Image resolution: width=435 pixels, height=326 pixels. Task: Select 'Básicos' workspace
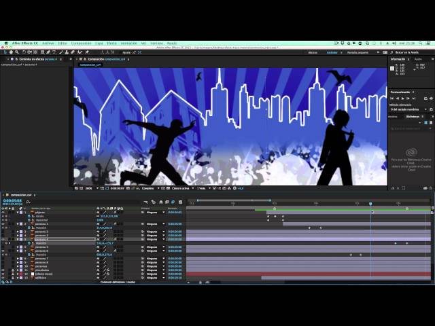313,52
